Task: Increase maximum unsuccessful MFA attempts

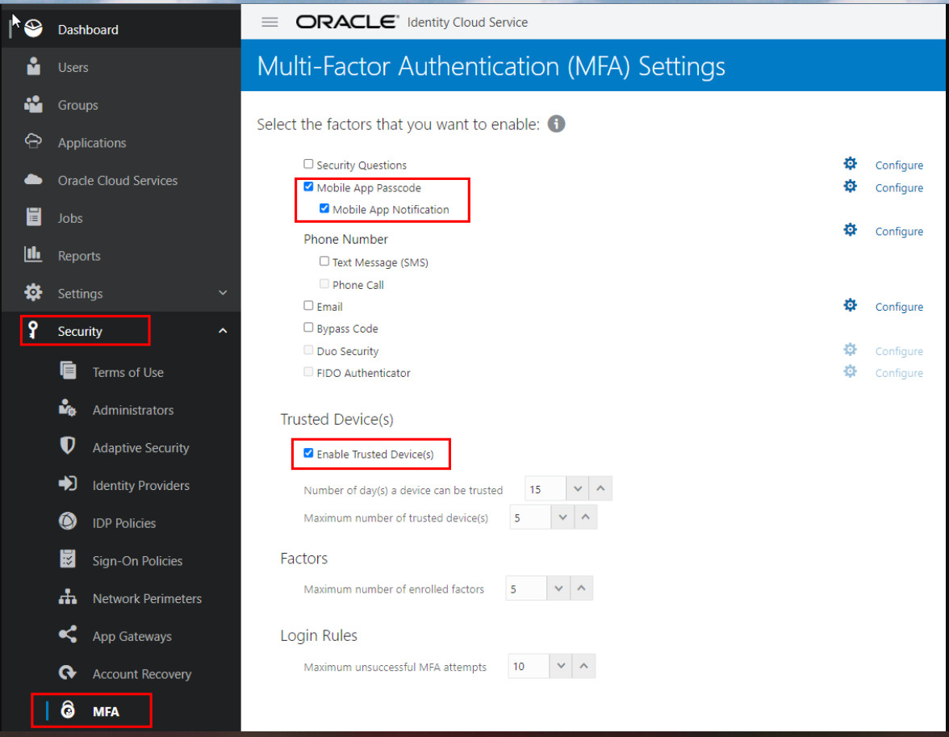Action: tap(583, 665)
